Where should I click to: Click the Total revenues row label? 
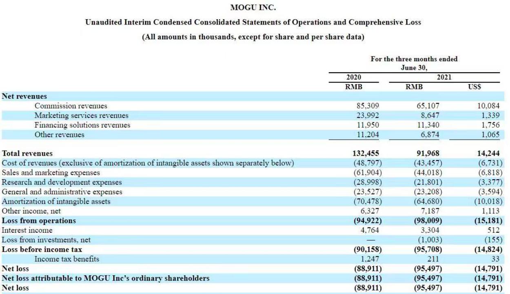click(x=27, y=154)
